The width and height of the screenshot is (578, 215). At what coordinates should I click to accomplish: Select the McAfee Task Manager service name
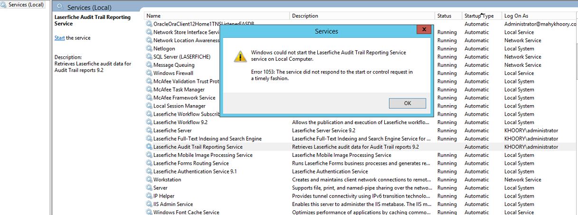point(179,90)
